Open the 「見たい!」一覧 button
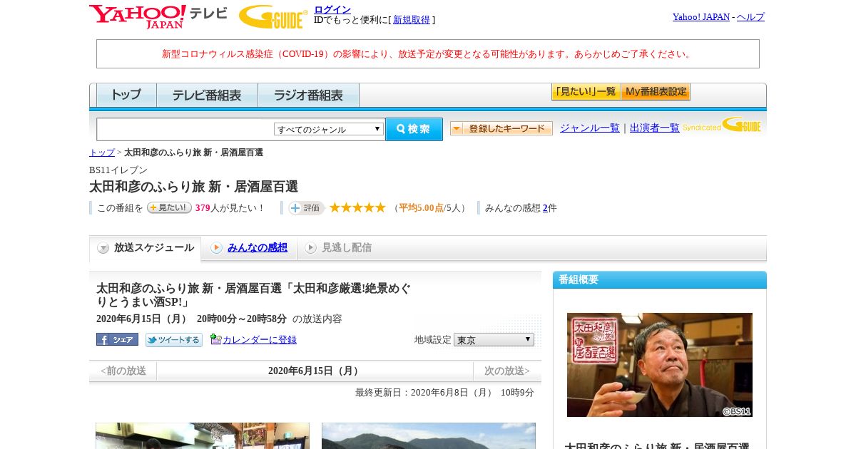 tap(586, 92)
